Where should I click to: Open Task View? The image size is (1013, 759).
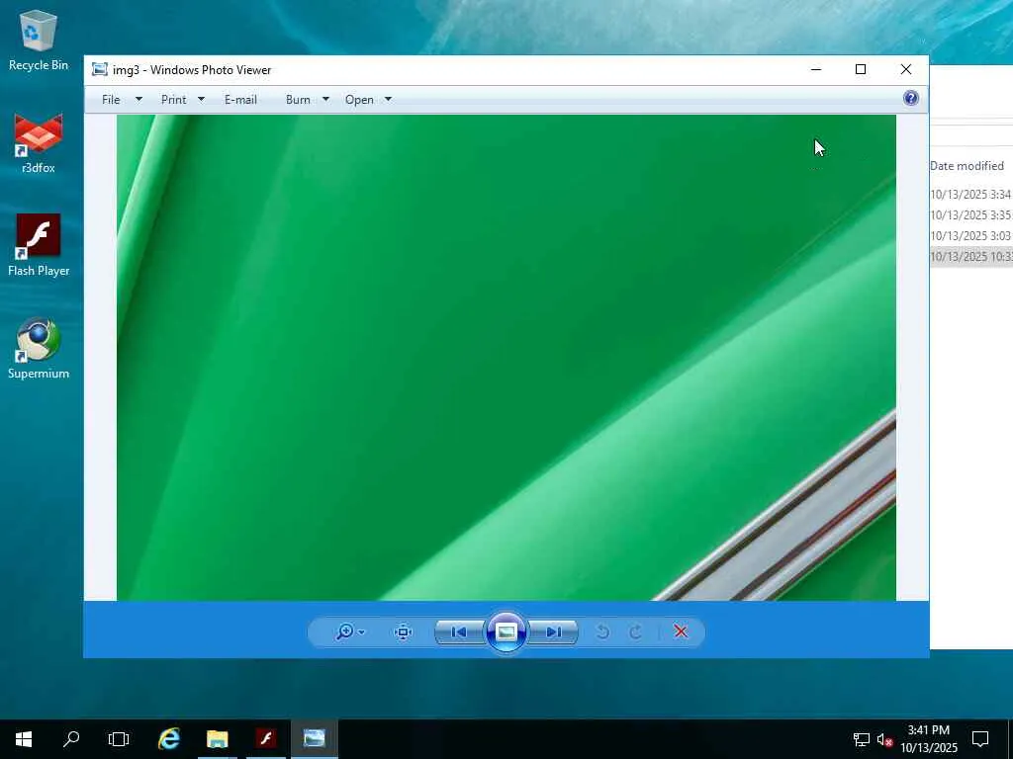(x=119, y=739)
